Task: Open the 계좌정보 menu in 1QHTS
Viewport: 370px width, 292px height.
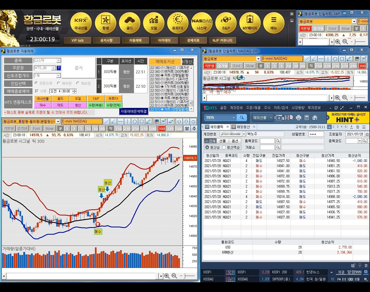Action: [236, 108]
